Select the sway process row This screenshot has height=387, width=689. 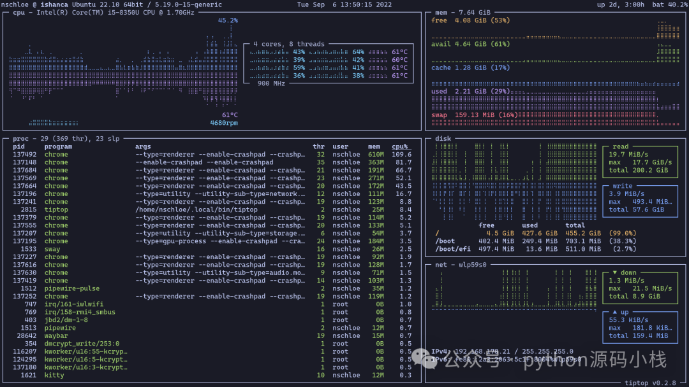pyautogui.click(x=52, y=249)
